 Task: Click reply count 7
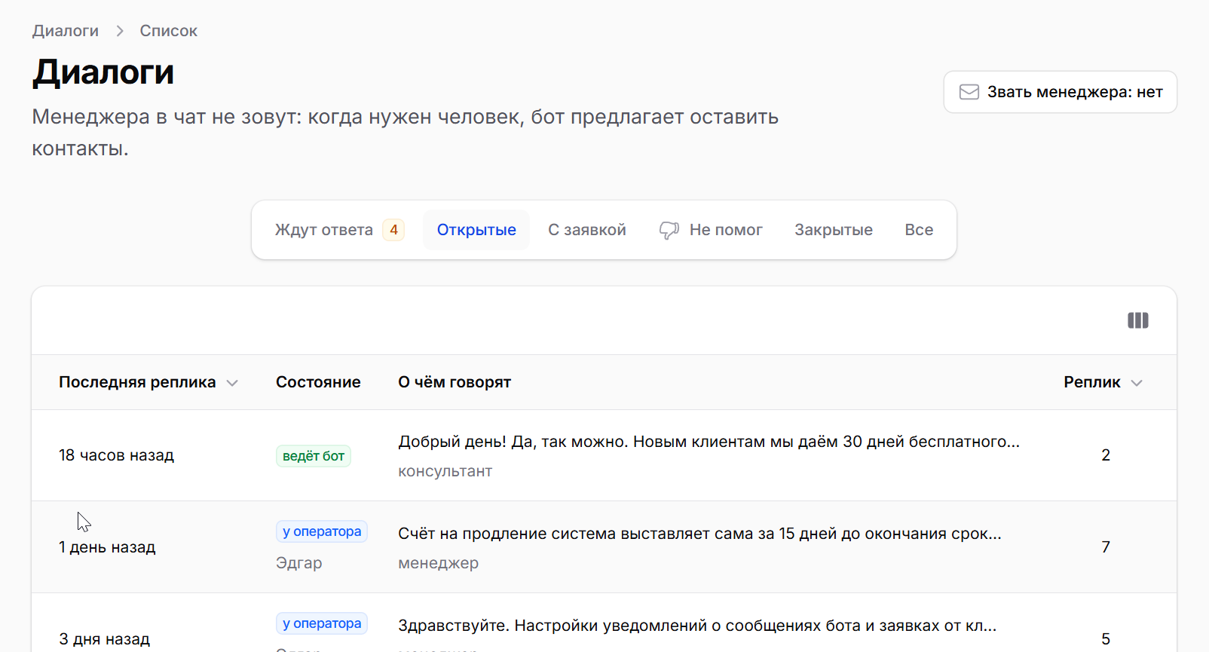pos(1106,547)
